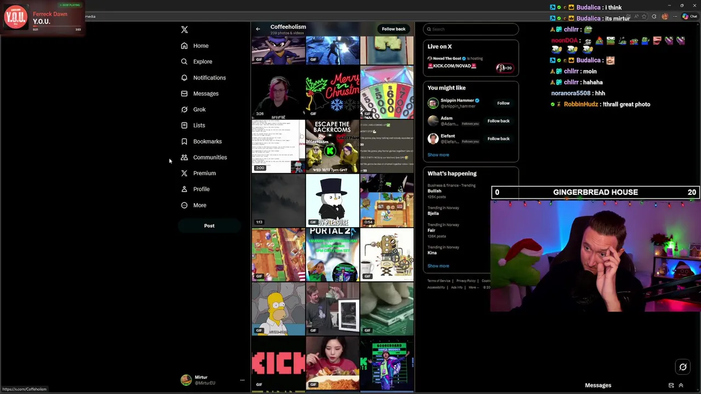Open the Communities menu item label
The image size is (701, 394).
(210, 157)
